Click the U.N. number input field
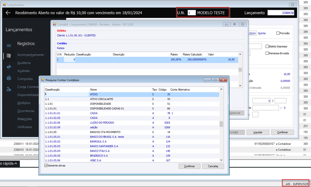The image size is (311, 187). pos(192,13)
